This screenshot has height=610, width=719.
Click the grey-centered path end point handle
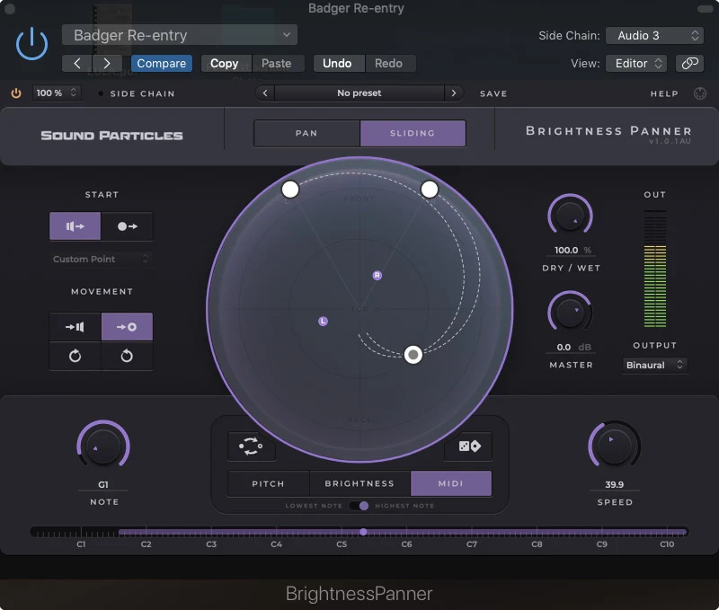(413, 355)
